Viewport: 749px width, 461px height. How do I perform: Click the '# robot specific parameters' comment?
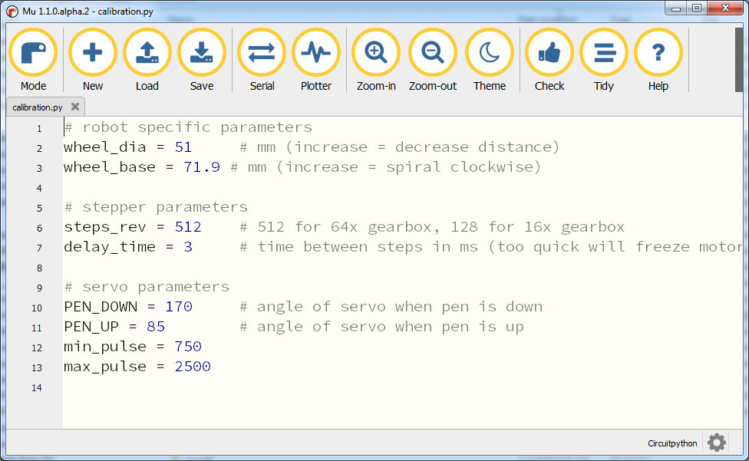pos(188,127)
